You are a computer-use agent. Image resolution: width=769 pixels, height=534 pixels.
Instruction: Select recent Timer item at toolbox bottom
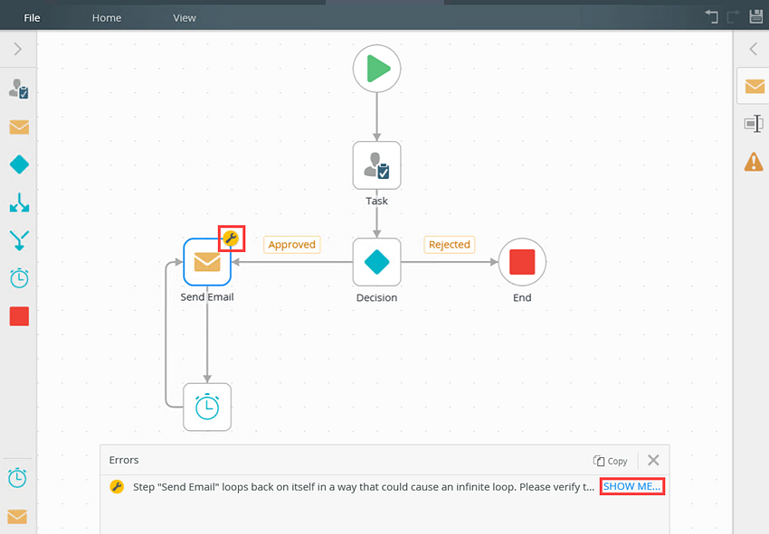pos(18,478)
